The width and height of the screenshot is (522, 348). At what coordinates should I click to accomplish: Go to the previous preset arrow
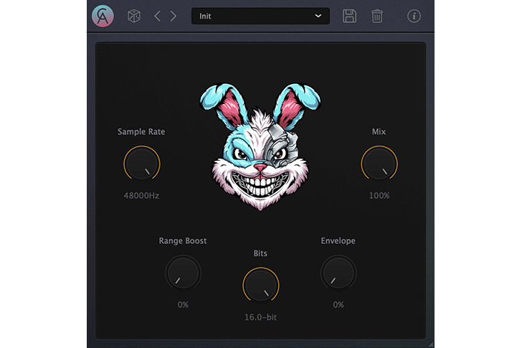158,16
